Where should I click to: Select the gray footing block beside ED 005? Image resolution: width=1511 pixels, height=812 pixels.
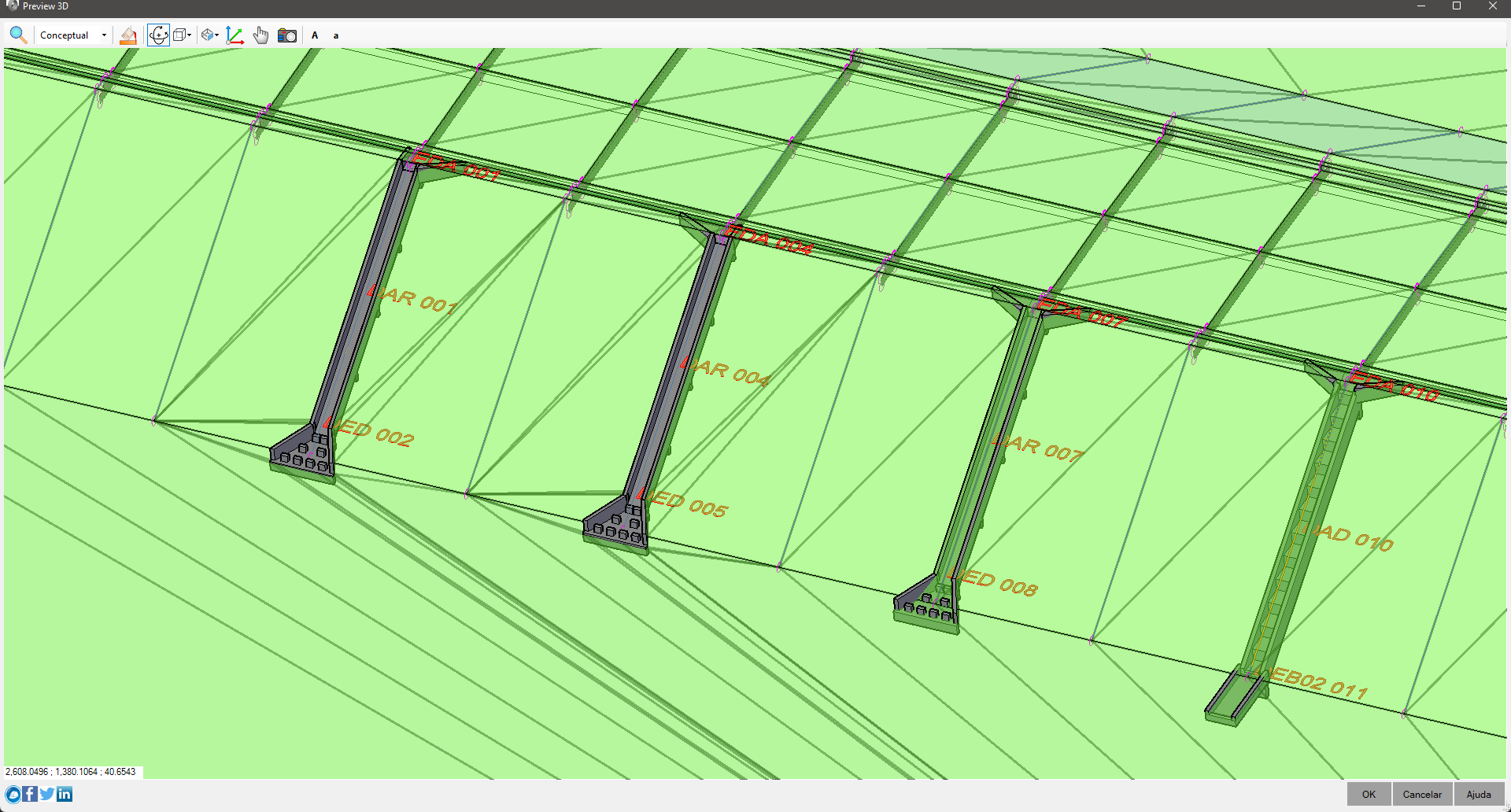(616, 525)
